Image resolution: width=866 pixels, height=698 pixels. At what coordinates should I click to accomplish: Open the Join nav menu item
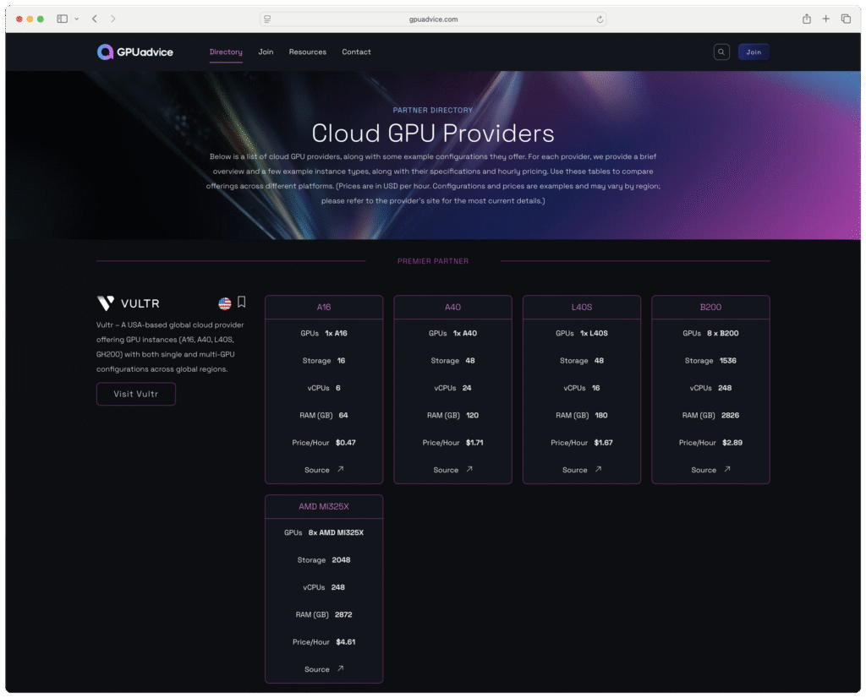tap(266, 52)
